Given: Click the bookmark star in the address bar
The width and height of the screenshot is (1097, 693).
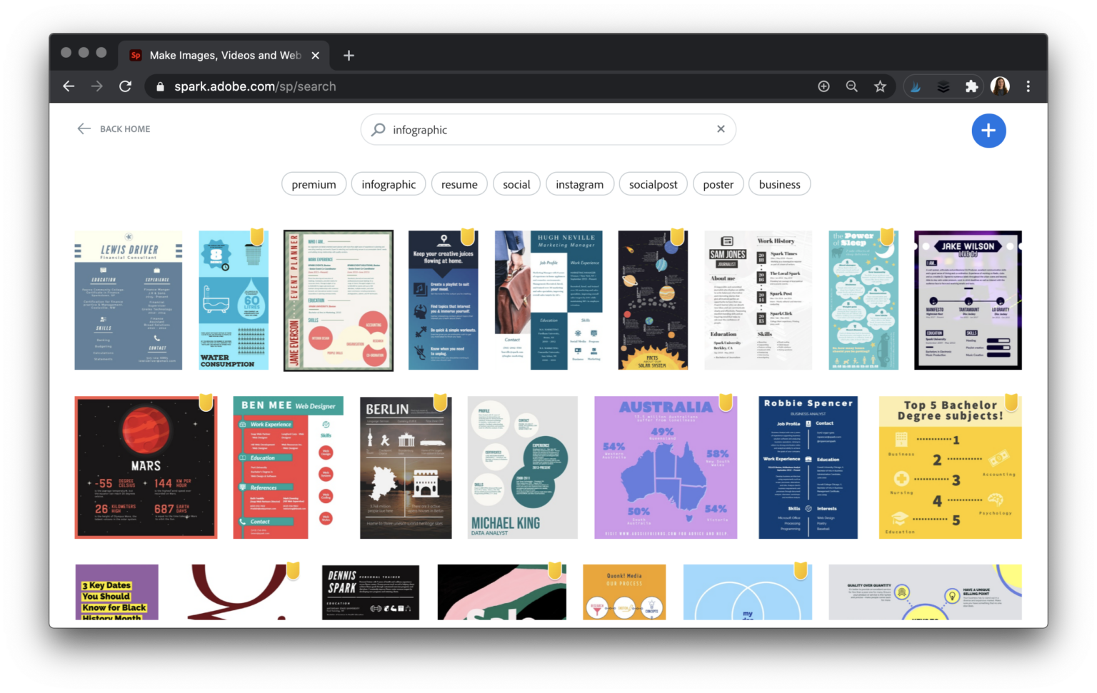Looking at the screenshot, I should pyautogui.click(x=880, y=86).
